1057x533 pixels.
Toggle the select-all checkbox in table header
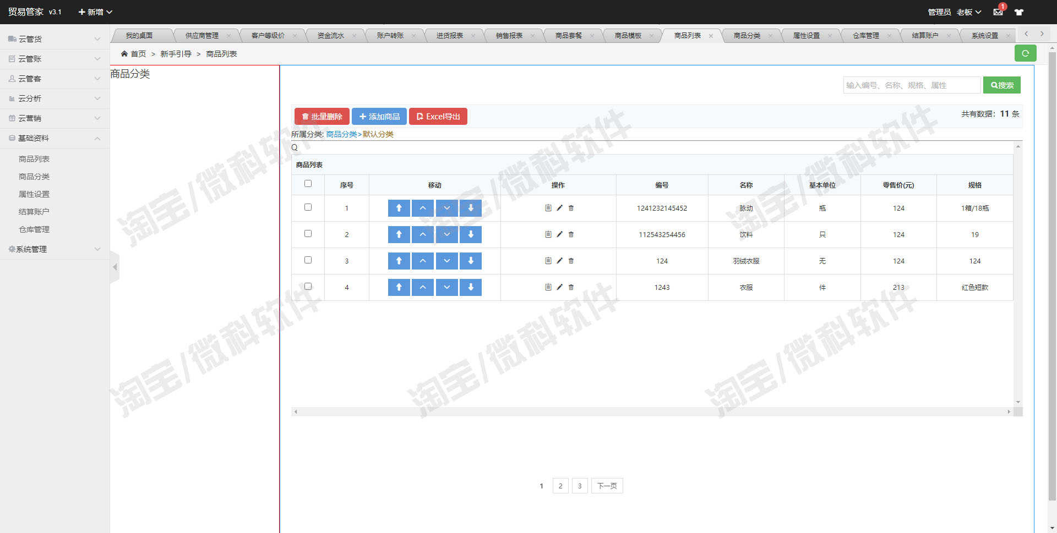(308, 184)
